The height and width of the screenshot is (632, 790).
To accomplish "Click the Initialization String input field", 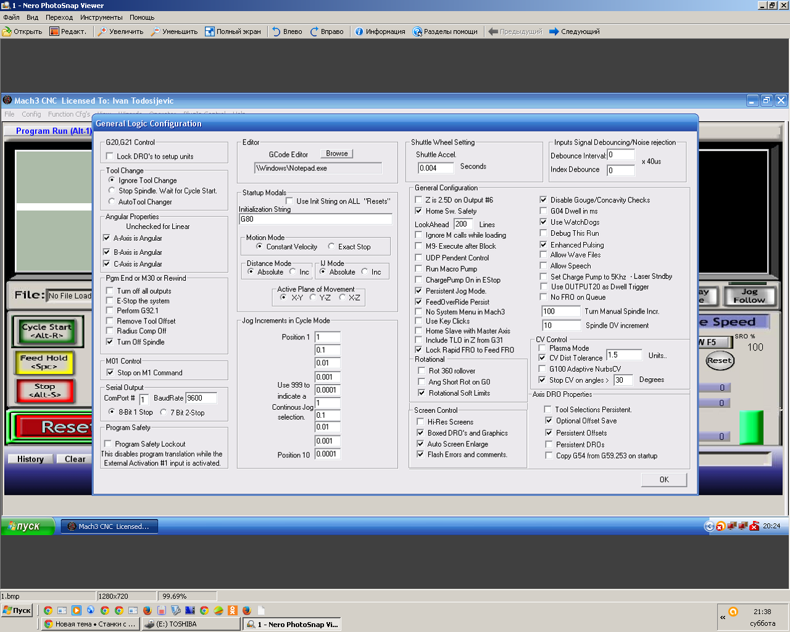I will (315, 219).
